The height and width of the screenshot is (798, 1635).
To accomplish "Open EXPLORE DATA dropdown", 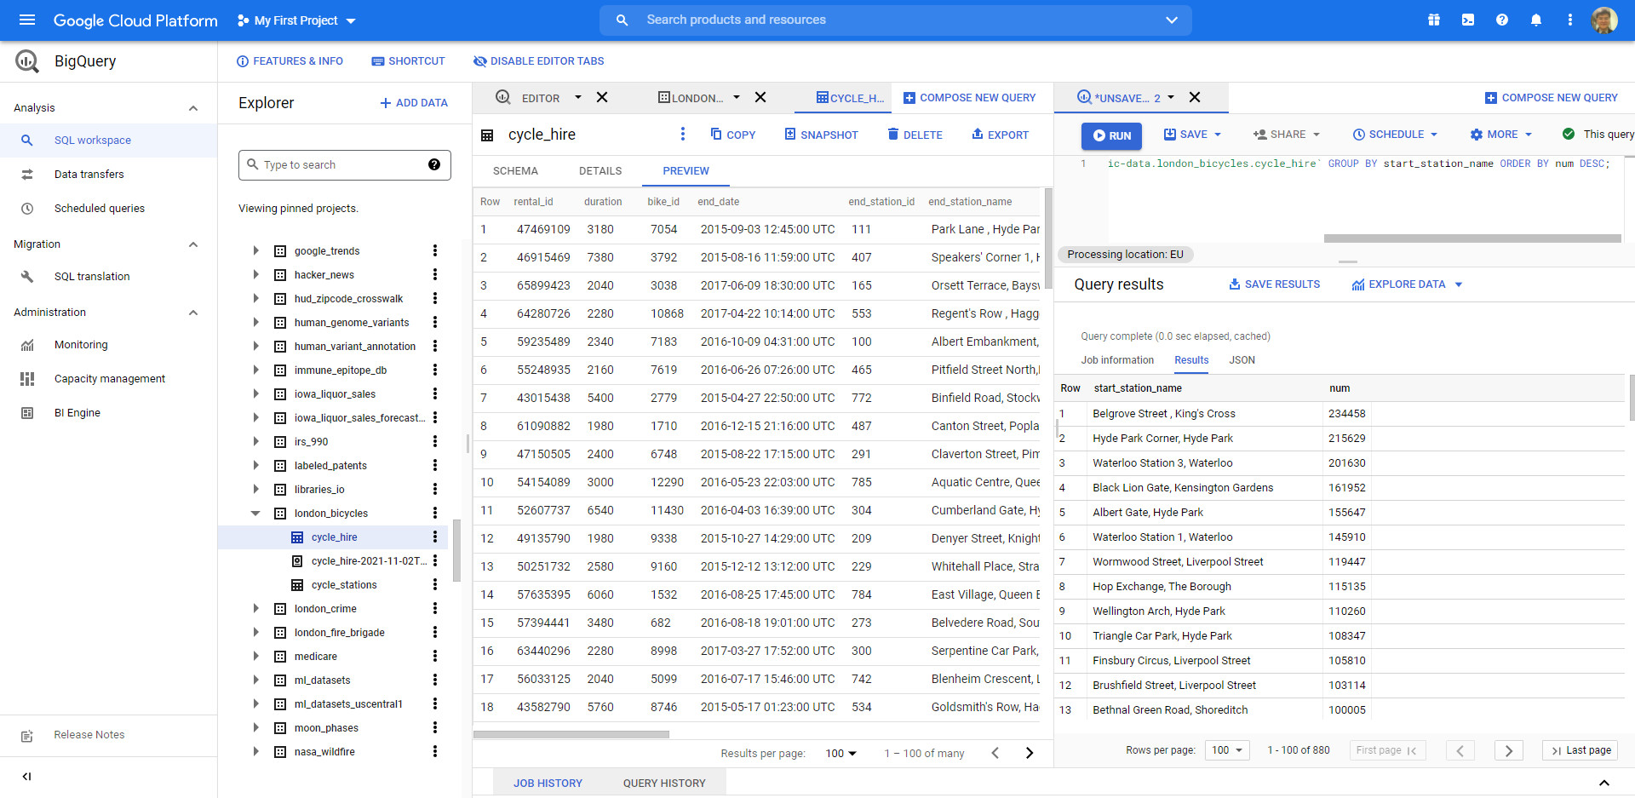I will tap(1407, 284).
